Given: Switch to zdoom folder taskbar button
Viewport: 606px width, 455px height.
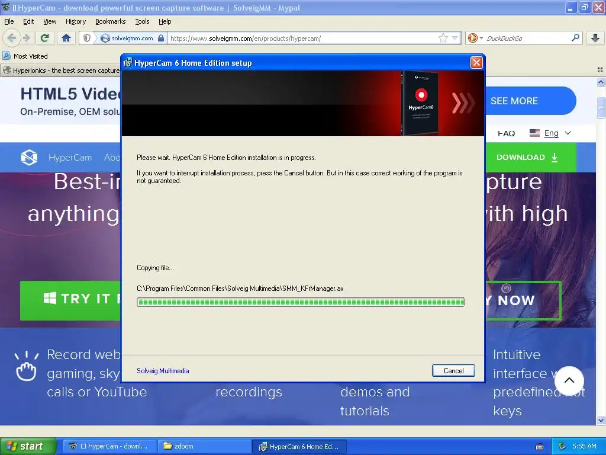Looking at the screenshot, I should point(204,446).
